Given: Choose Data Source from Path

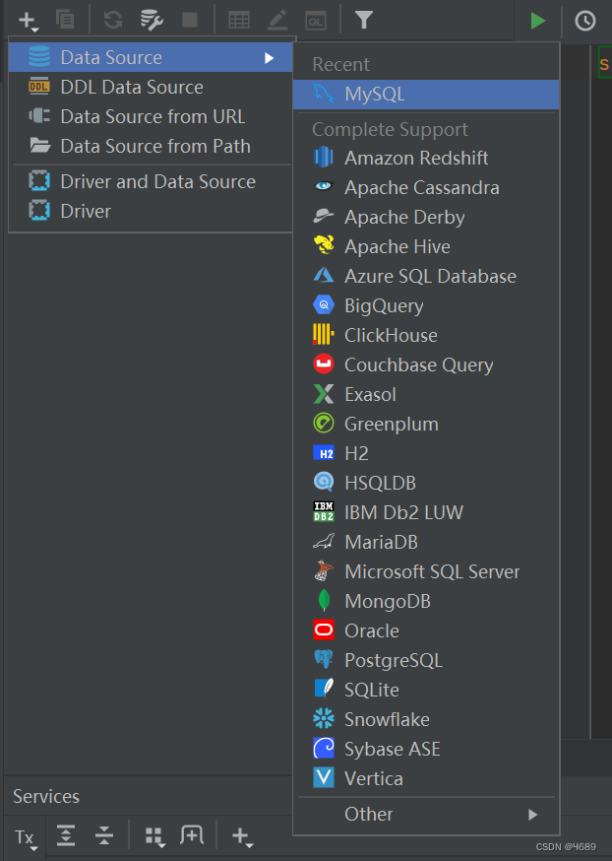Looking at the screenshot, I should [151, 146].
